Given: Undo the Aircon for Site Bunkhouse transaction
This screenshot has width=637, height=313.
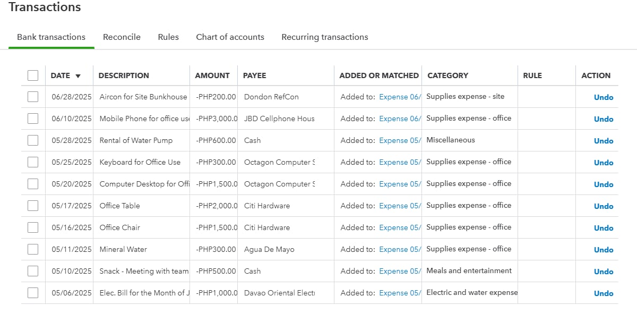Looking at the screenshot, I should [x=603, y=97].
